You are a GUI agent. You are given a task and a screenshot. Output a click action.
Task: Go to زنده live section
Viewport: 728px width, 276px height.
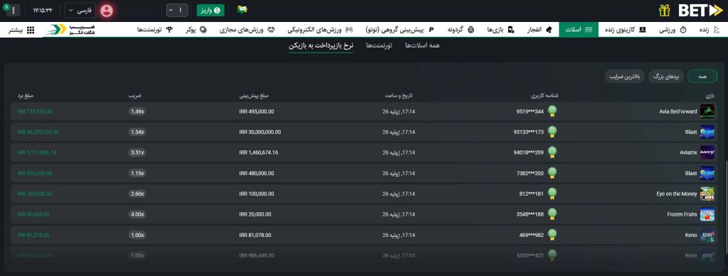pyautogui.click(x=709, y=30)
